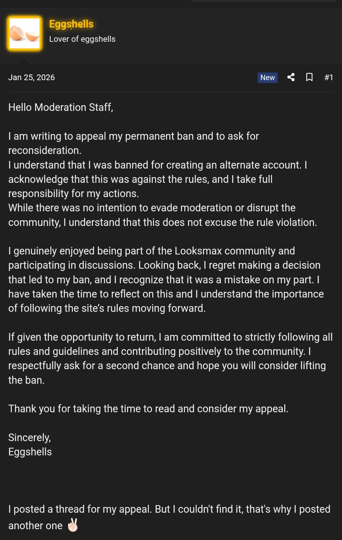The image size is (342, 540).
Task: Click the Eggshells signature below Sincerely
Action: coord(30,452)
